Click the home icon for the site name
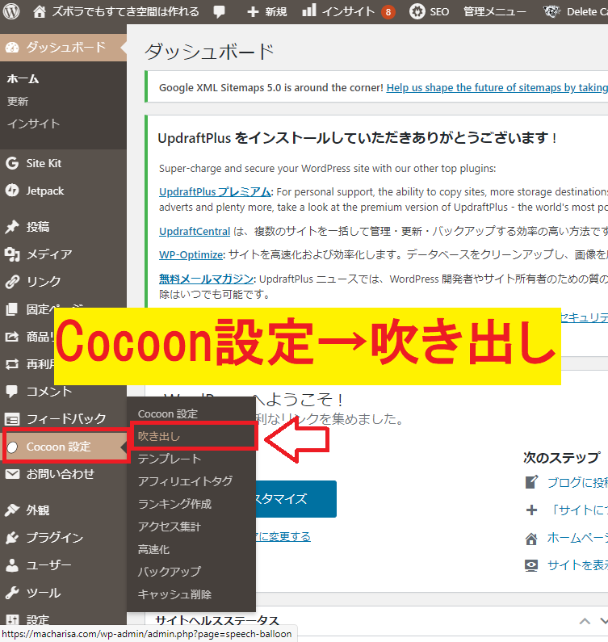 [x=40, y=11]
